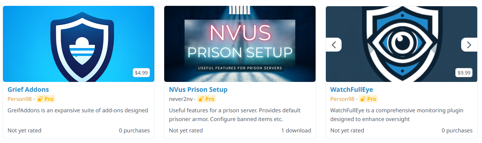Visit Person98 profile under Grief Addons
The height and width of the screenshot is (143, 482).
click(x=20, y=99)
